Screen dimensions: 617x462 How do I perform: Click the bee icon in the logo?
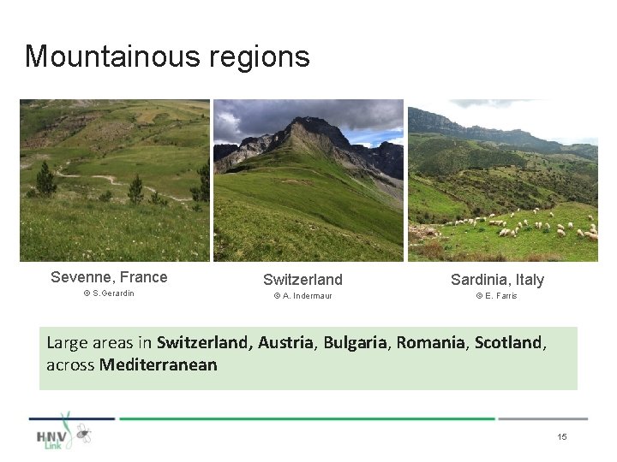point(83,434)
